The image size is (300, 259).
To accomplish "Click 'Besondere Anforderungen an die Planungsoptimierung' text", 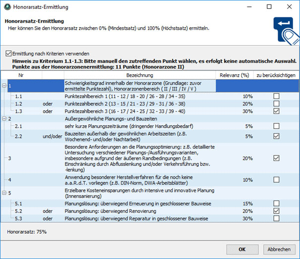I will tap(140, 158).
